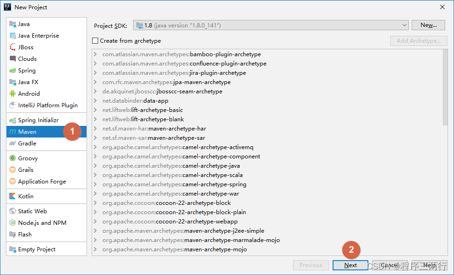Click the Spring Initializr icon

(x=13, y=120)
